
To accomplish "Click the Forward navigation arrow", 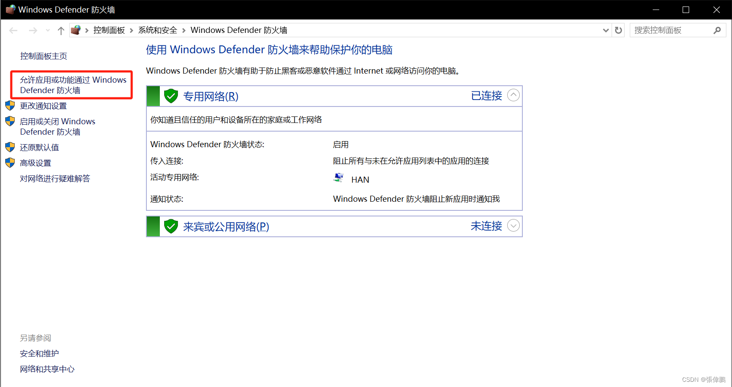I will 33,30.
